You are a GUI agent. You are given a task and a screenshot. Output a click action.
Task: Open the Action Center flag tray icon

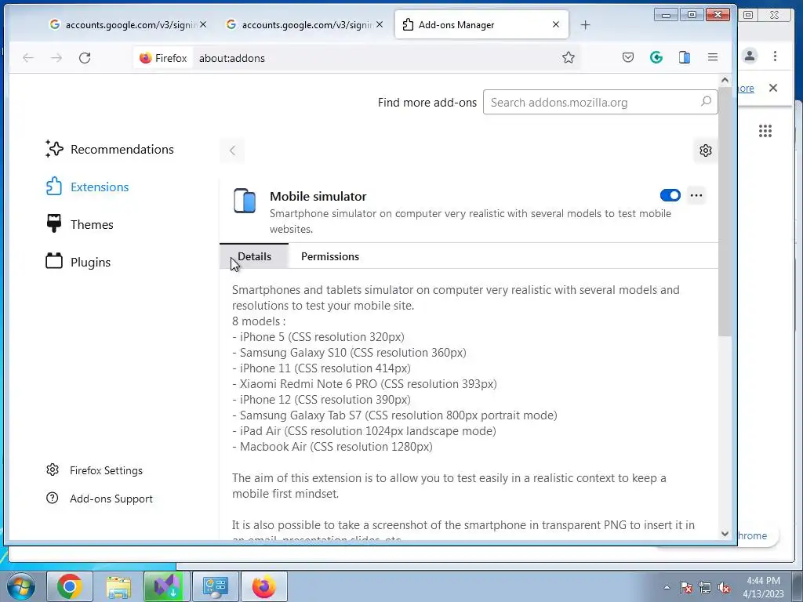pos(686,587)
